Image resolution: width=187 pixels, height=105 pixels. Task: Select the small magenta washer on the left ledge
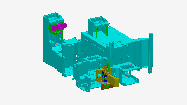click(x=57, y=45)
